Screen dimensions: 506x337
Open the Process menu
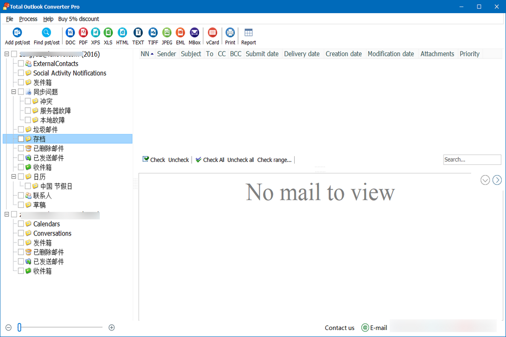[28, 19]
